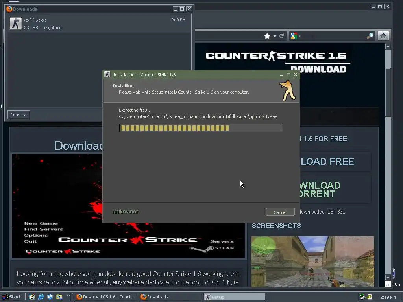403x302 pixels.
Task: Minimize the Installation Counter-Strike 1.6 dialog
Action: [x=281, y=75]
